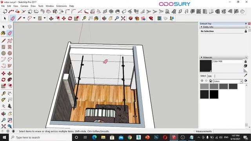Activate the Pan hand tool in top toolbar
Image resolution: width=251 pixels, height=141 pixels.
point(111,18)
